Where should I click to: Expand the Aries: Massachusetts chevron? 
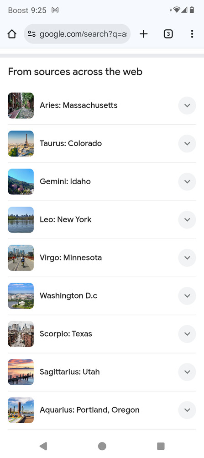pos(187,105)
